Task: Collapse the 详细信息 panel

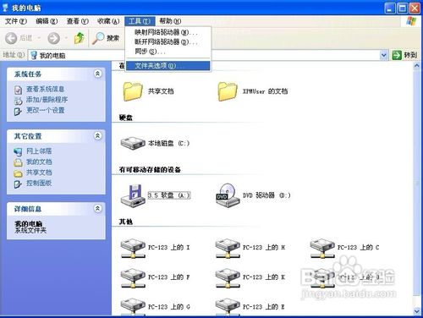Action: (x=97, y=209)
